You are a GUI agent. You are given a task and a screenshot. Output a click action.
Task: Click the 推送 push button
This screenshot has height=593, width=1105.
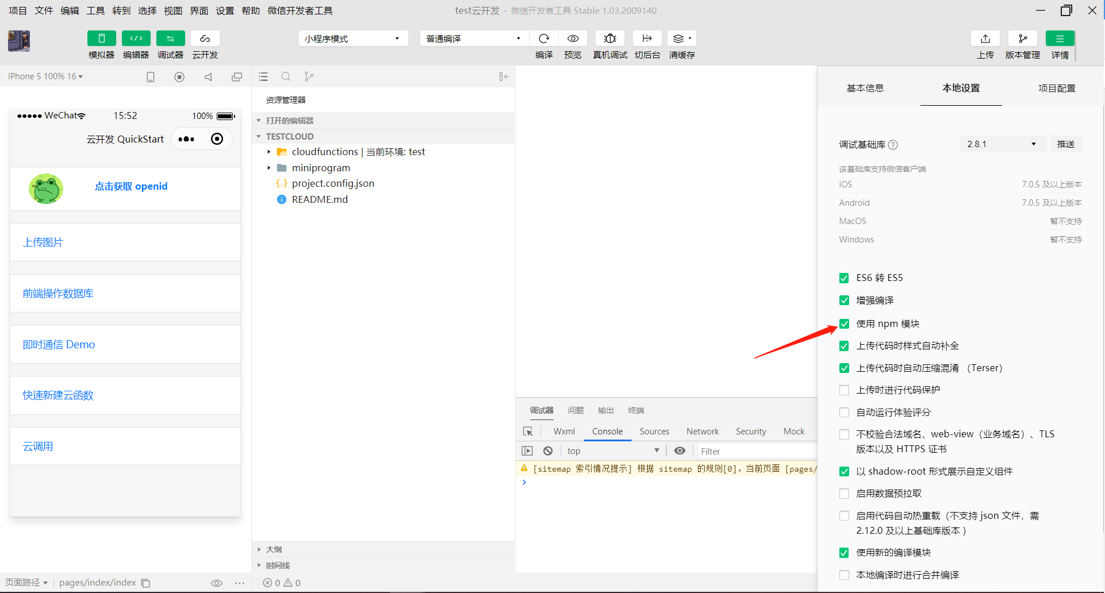point(1066,144)
